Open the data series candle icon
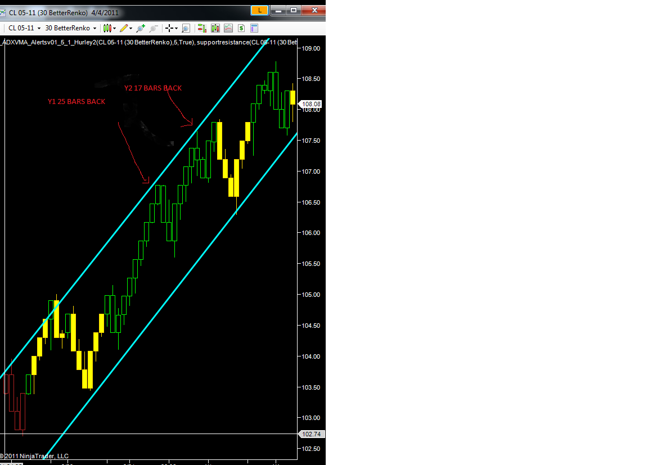This screenshot has width=648, height=465. [215, 28]
